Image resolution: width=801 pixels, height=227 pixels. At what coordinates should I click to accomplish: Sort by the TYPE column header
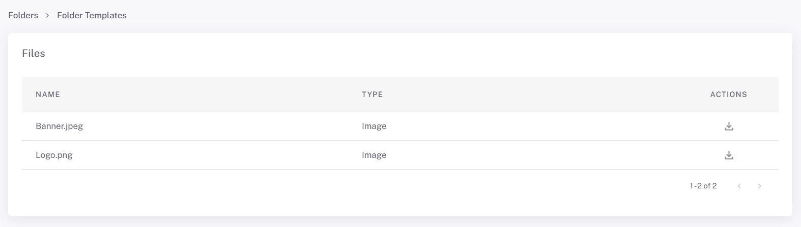click(x=372, y=94)
